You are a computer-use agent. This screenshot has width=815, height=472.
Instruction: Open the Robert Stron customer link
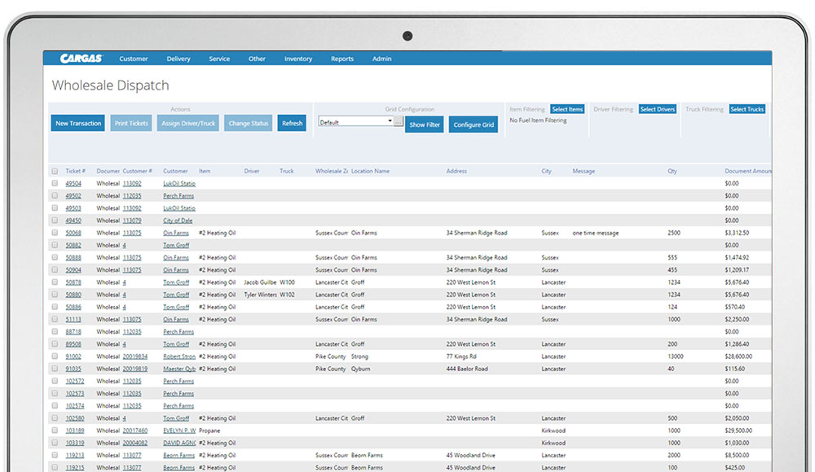coord(179,356)
